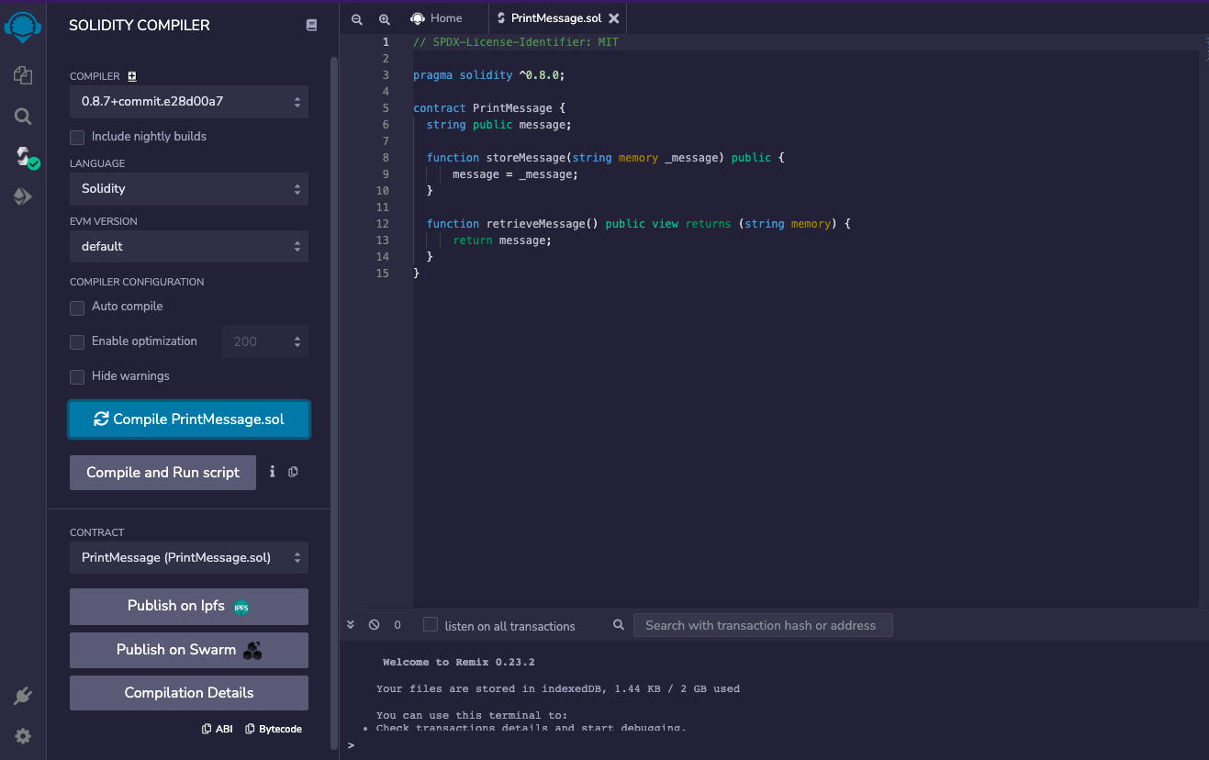Open the Plugin manager plug icon
Image resolution: width=1209 pixels, height=760 pixels.
(x=23, y=697)
